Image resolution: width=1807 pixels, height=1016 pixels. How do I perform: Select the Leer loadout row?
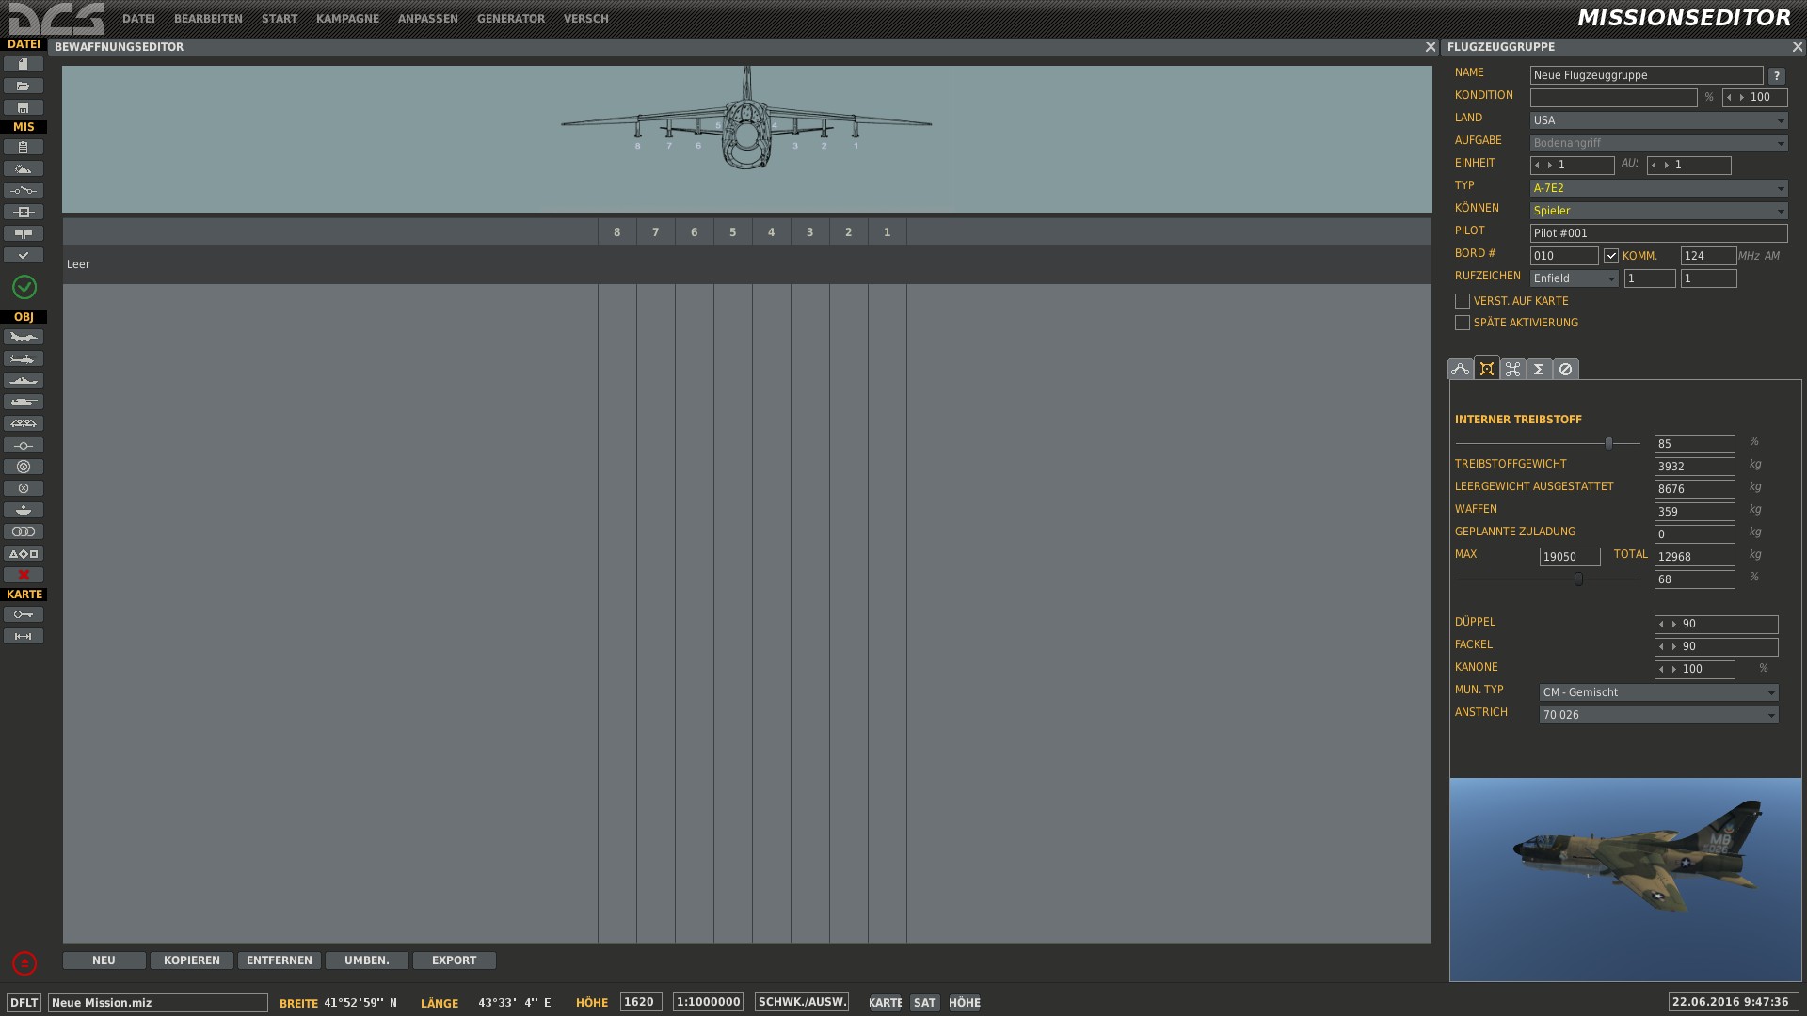coord(746,264)
